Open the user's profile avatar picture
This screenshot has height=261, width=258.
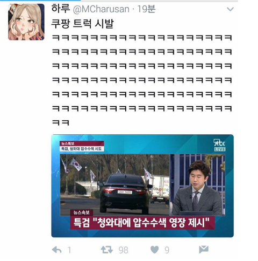(26, 22)
